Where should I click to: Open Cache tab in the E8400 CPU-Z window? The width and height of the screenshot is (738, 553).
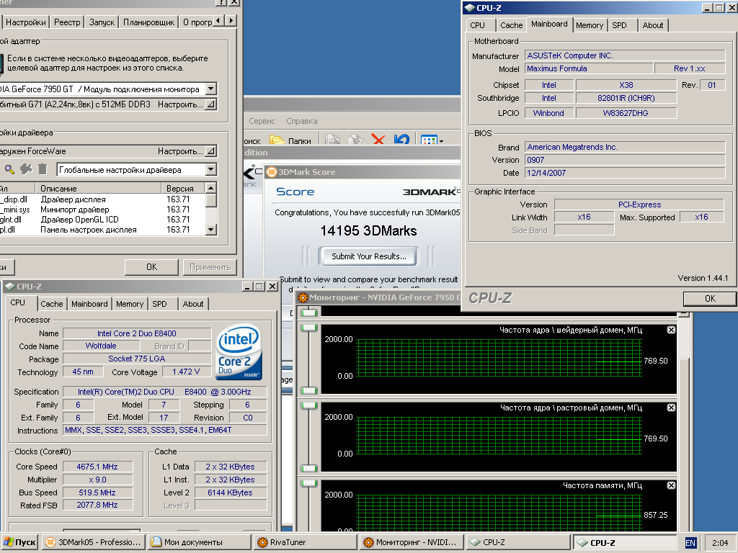point(52,305)
